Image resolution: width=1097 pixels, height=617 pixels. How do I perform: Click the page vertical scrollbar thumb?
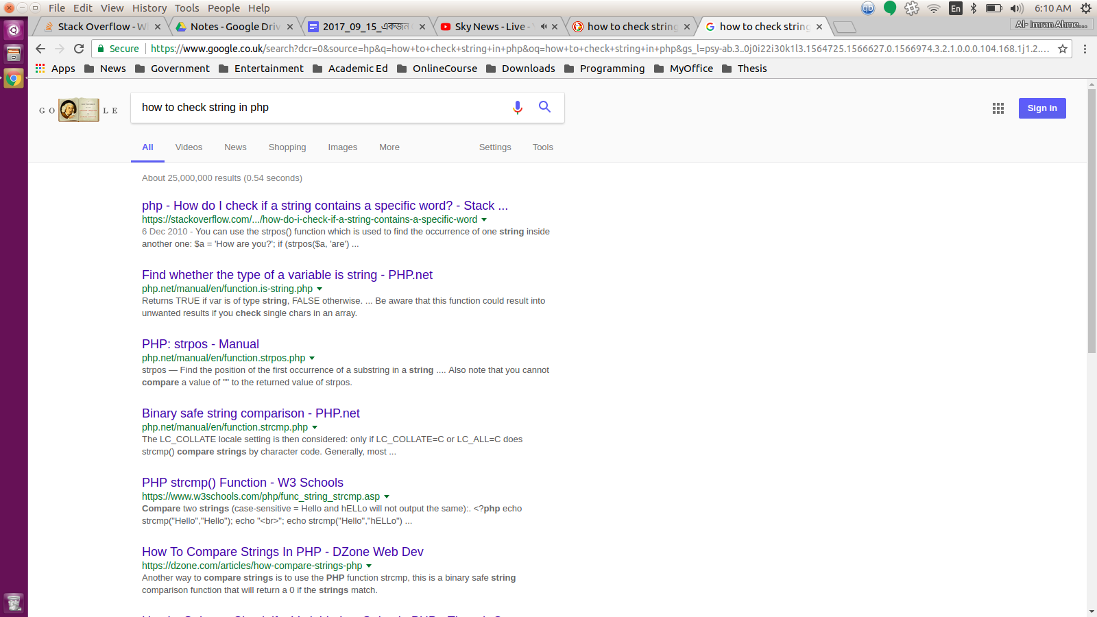tap(1092, 221)
